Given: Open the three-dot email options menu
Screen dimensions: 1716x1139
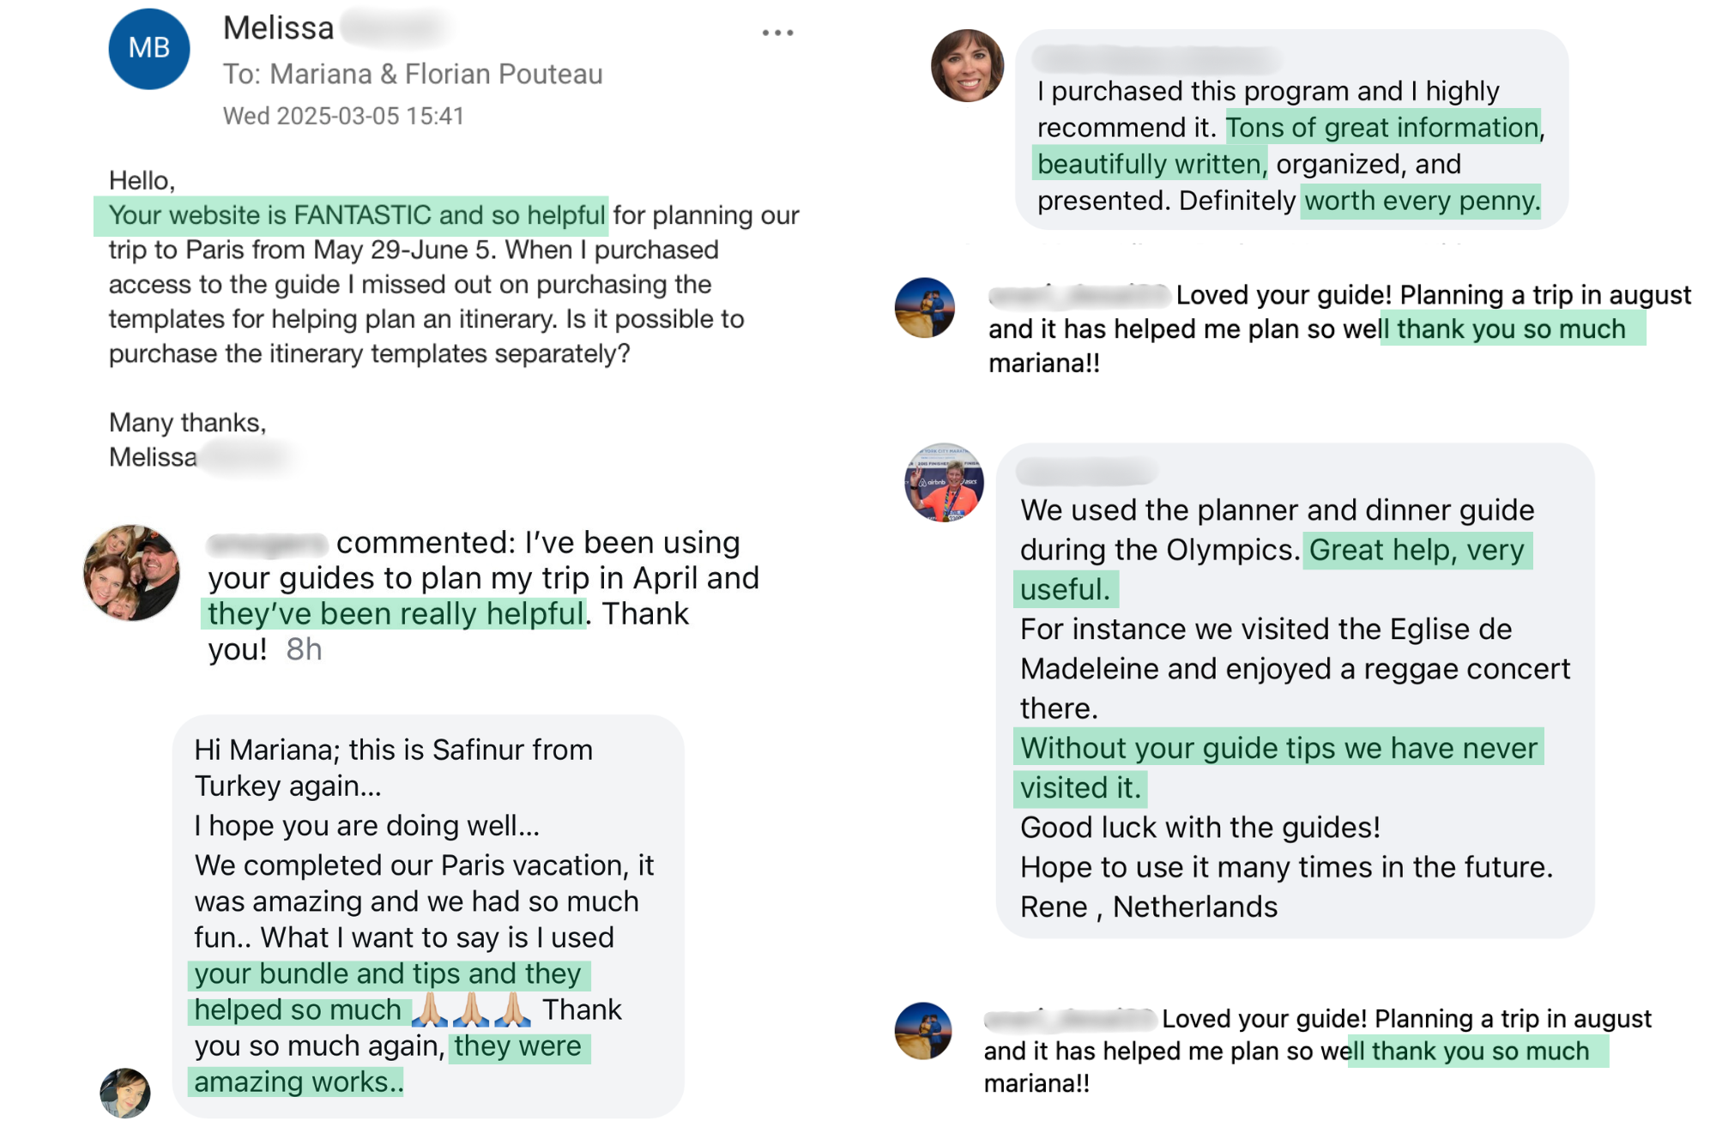Looking at the screenshot, I should (x=777, y=33).
